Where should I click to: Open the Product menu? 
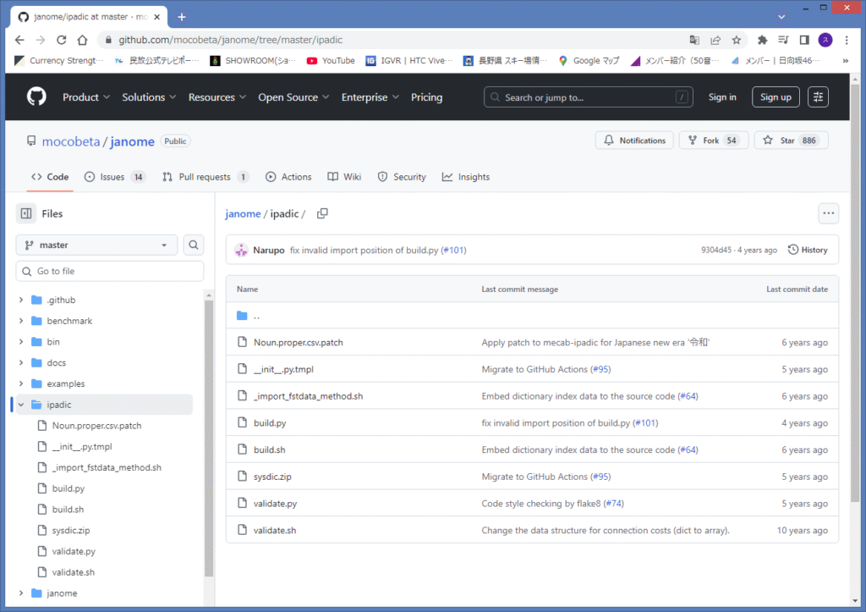(x=86, y=97)
